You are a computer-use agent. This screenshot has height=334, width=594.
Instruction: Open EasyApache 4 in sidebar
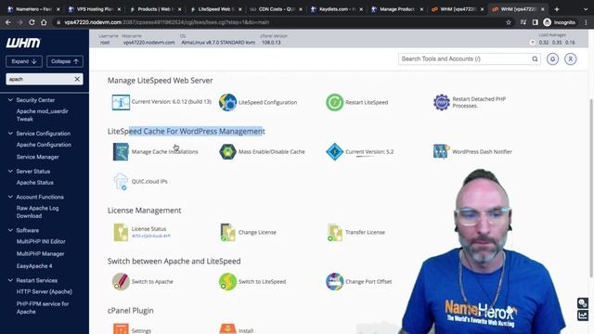tap(34, 266)
